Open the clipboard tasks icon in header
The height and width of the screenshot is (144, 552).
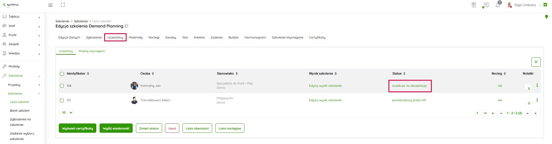tap(474, 5)
